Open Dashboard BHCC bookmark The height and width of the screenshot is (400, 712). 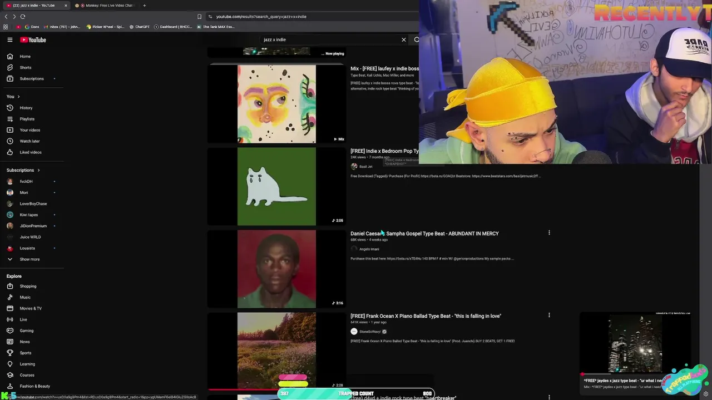[173, 27]
